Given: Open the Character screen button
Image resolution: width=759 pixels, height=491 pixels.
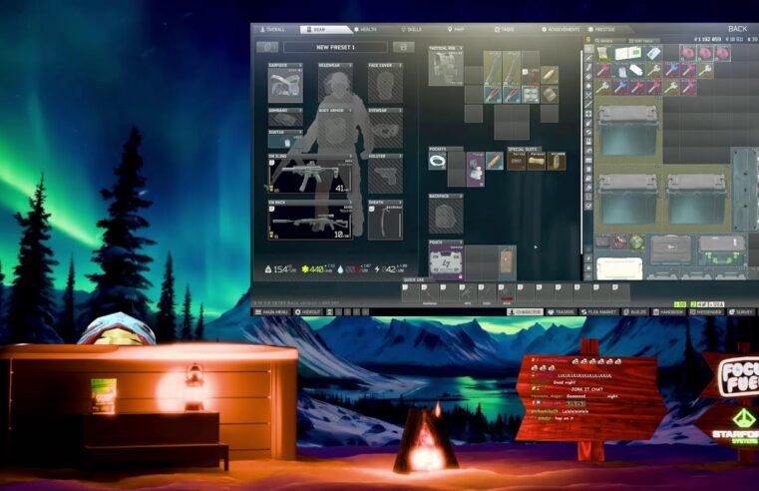Looking at the screenshot, I should point(525,312).
